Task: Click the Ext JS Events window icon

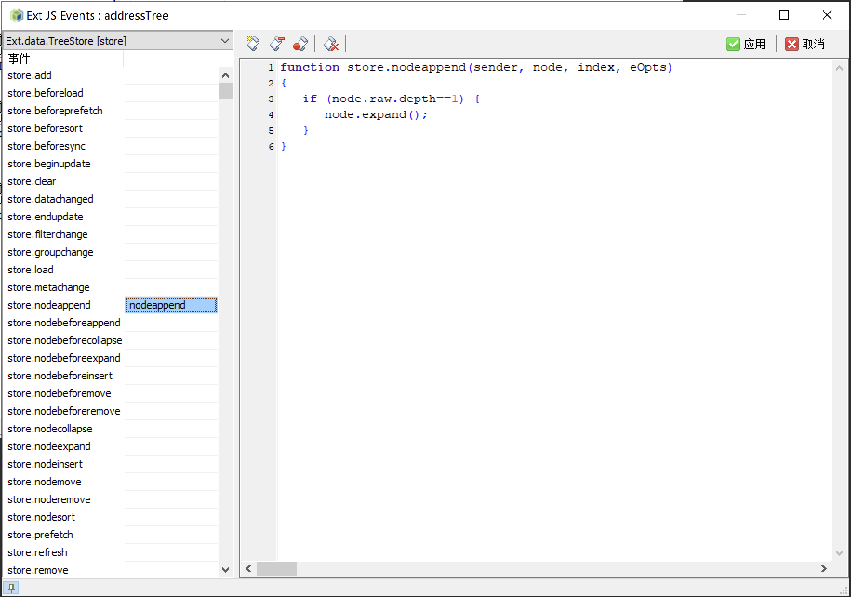Action: point(16,15)
